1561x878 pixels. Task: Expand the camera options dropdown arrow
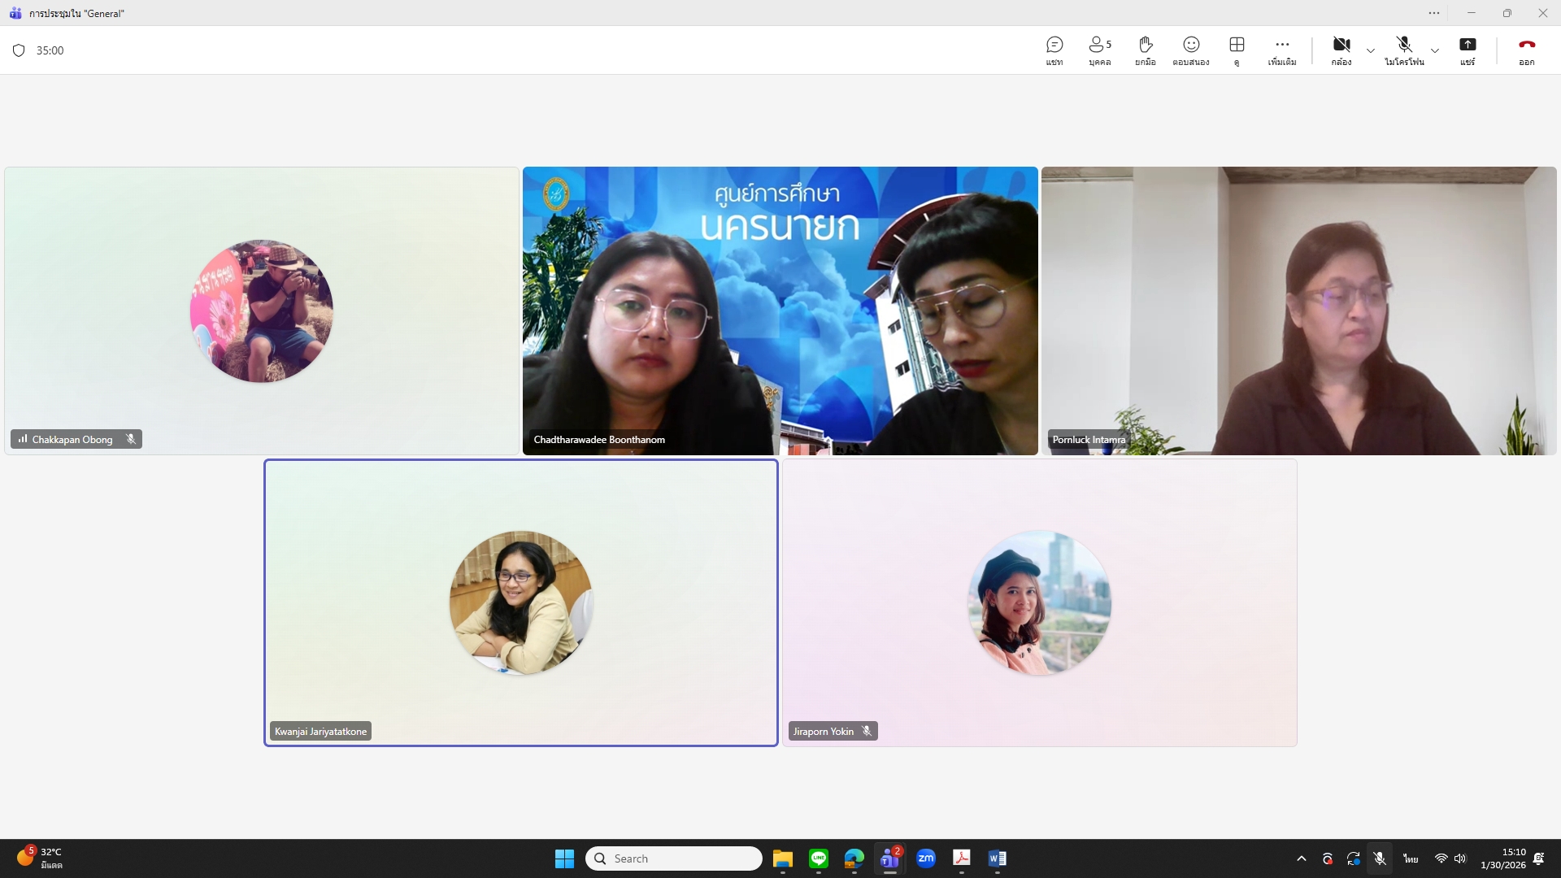coord(1371,50)
